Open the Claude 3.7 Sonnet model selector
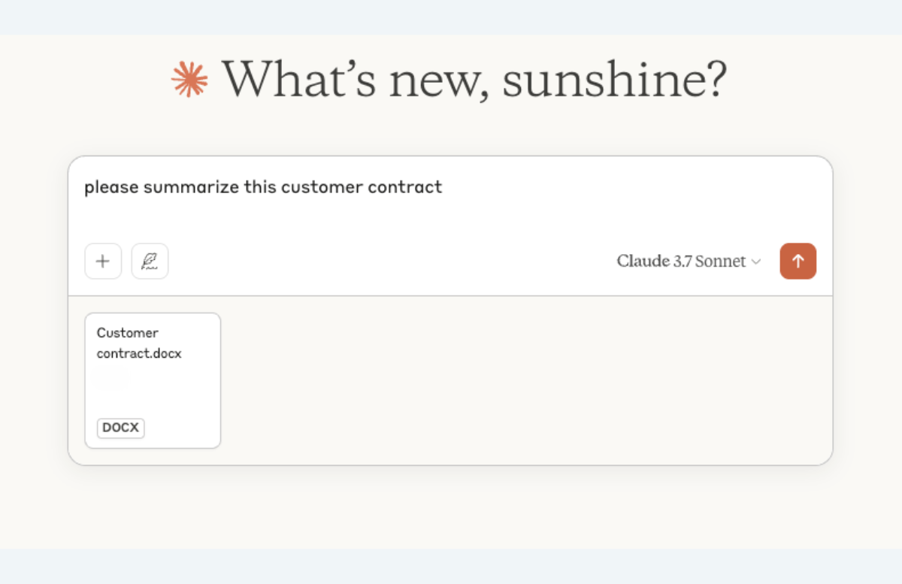This screenshot has width=902, height=584. pyautogui.click(x=689, y=262)
